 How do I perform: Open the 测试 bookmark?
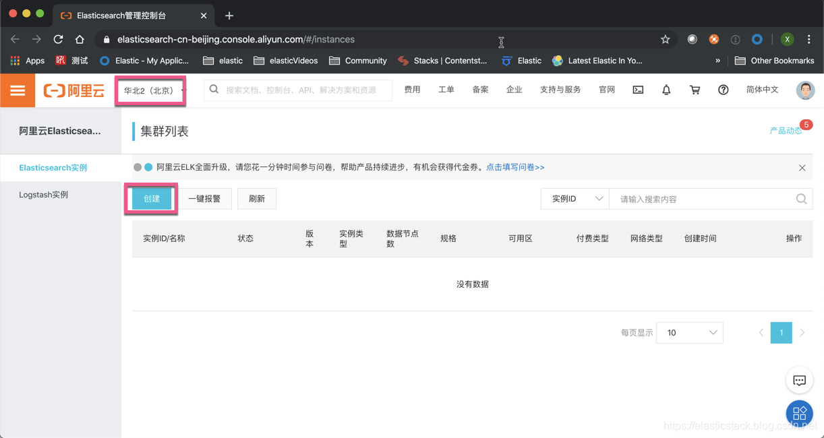71,61
